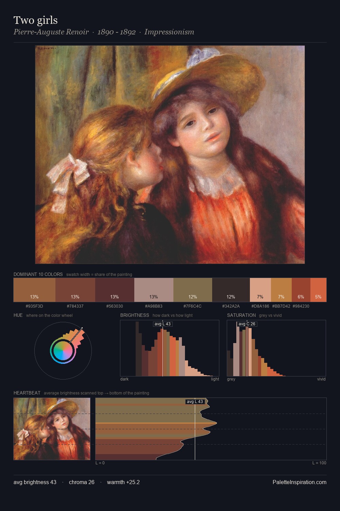Image resolution: width=340 pixels, height=511 pixels.
Task: Click the 'dark' axis label
Action: point(124,379)
